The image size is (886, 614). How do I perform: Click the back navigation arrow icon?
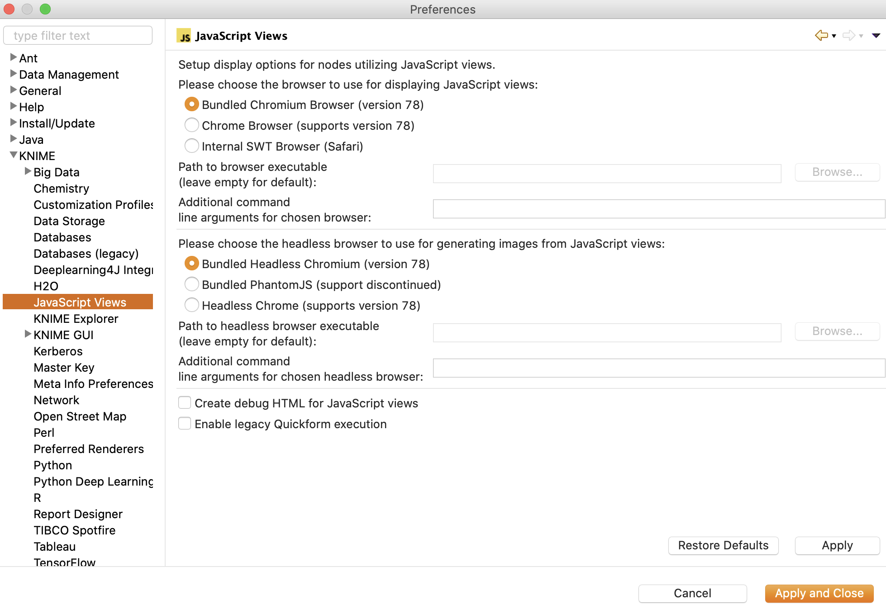coord(821,35)
